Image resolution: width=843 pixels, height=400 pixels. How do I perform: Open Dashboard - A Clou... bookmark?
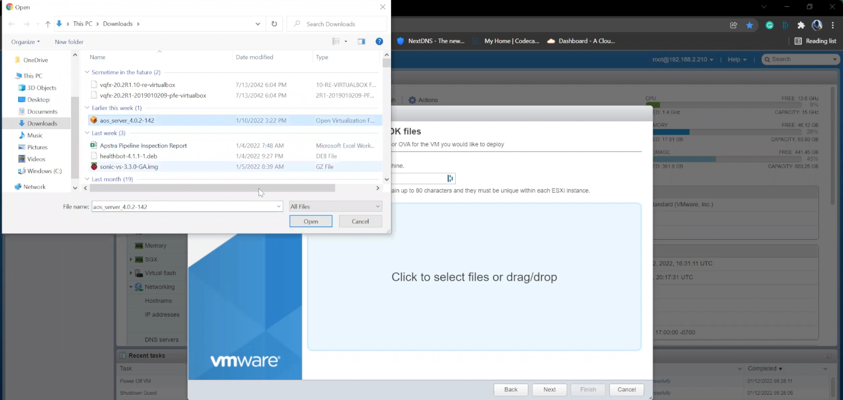click(581, 41)
